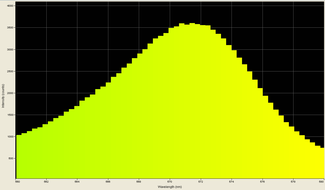This screenshot has height=190, width=325.
Task: Click the Wavelength (nm) axis label
Action: [170, 187]
